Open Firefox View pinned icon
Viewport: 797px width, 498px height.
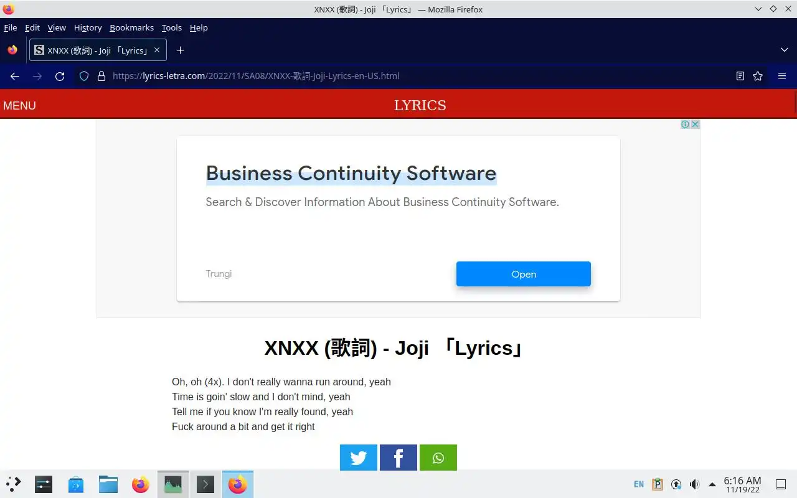(x=12, y=50)
